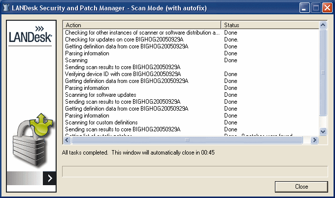This screenshot has height=198, width=335.
Task: Click the vertical scrollbar up arrow
Action: [x=323, y=25]
